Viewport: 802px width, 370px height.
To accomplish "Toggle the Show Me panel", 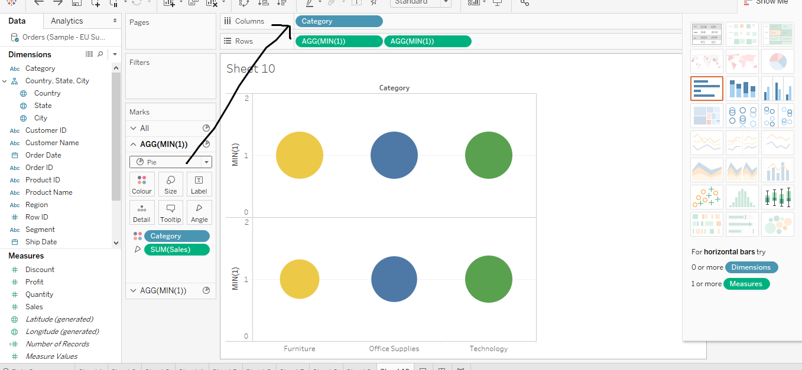I will (x=766, y=2).
